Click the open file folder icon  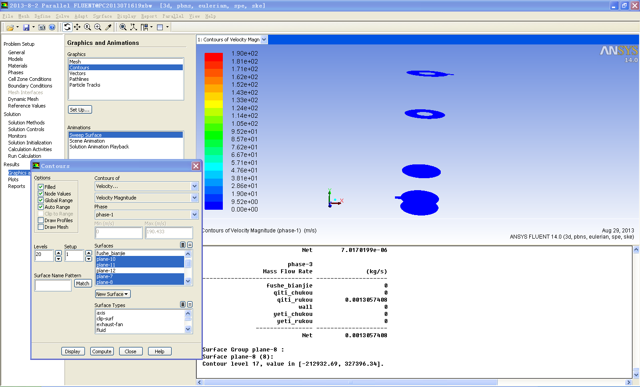10,28
